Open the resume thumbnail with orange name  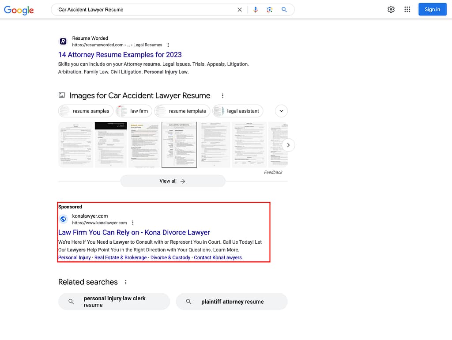(144, 145)
